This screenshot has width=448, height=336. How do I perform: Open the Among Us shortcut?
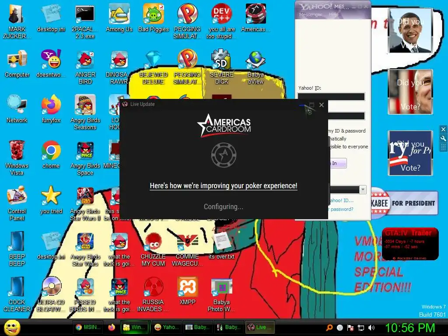click(x=119, y=17)
